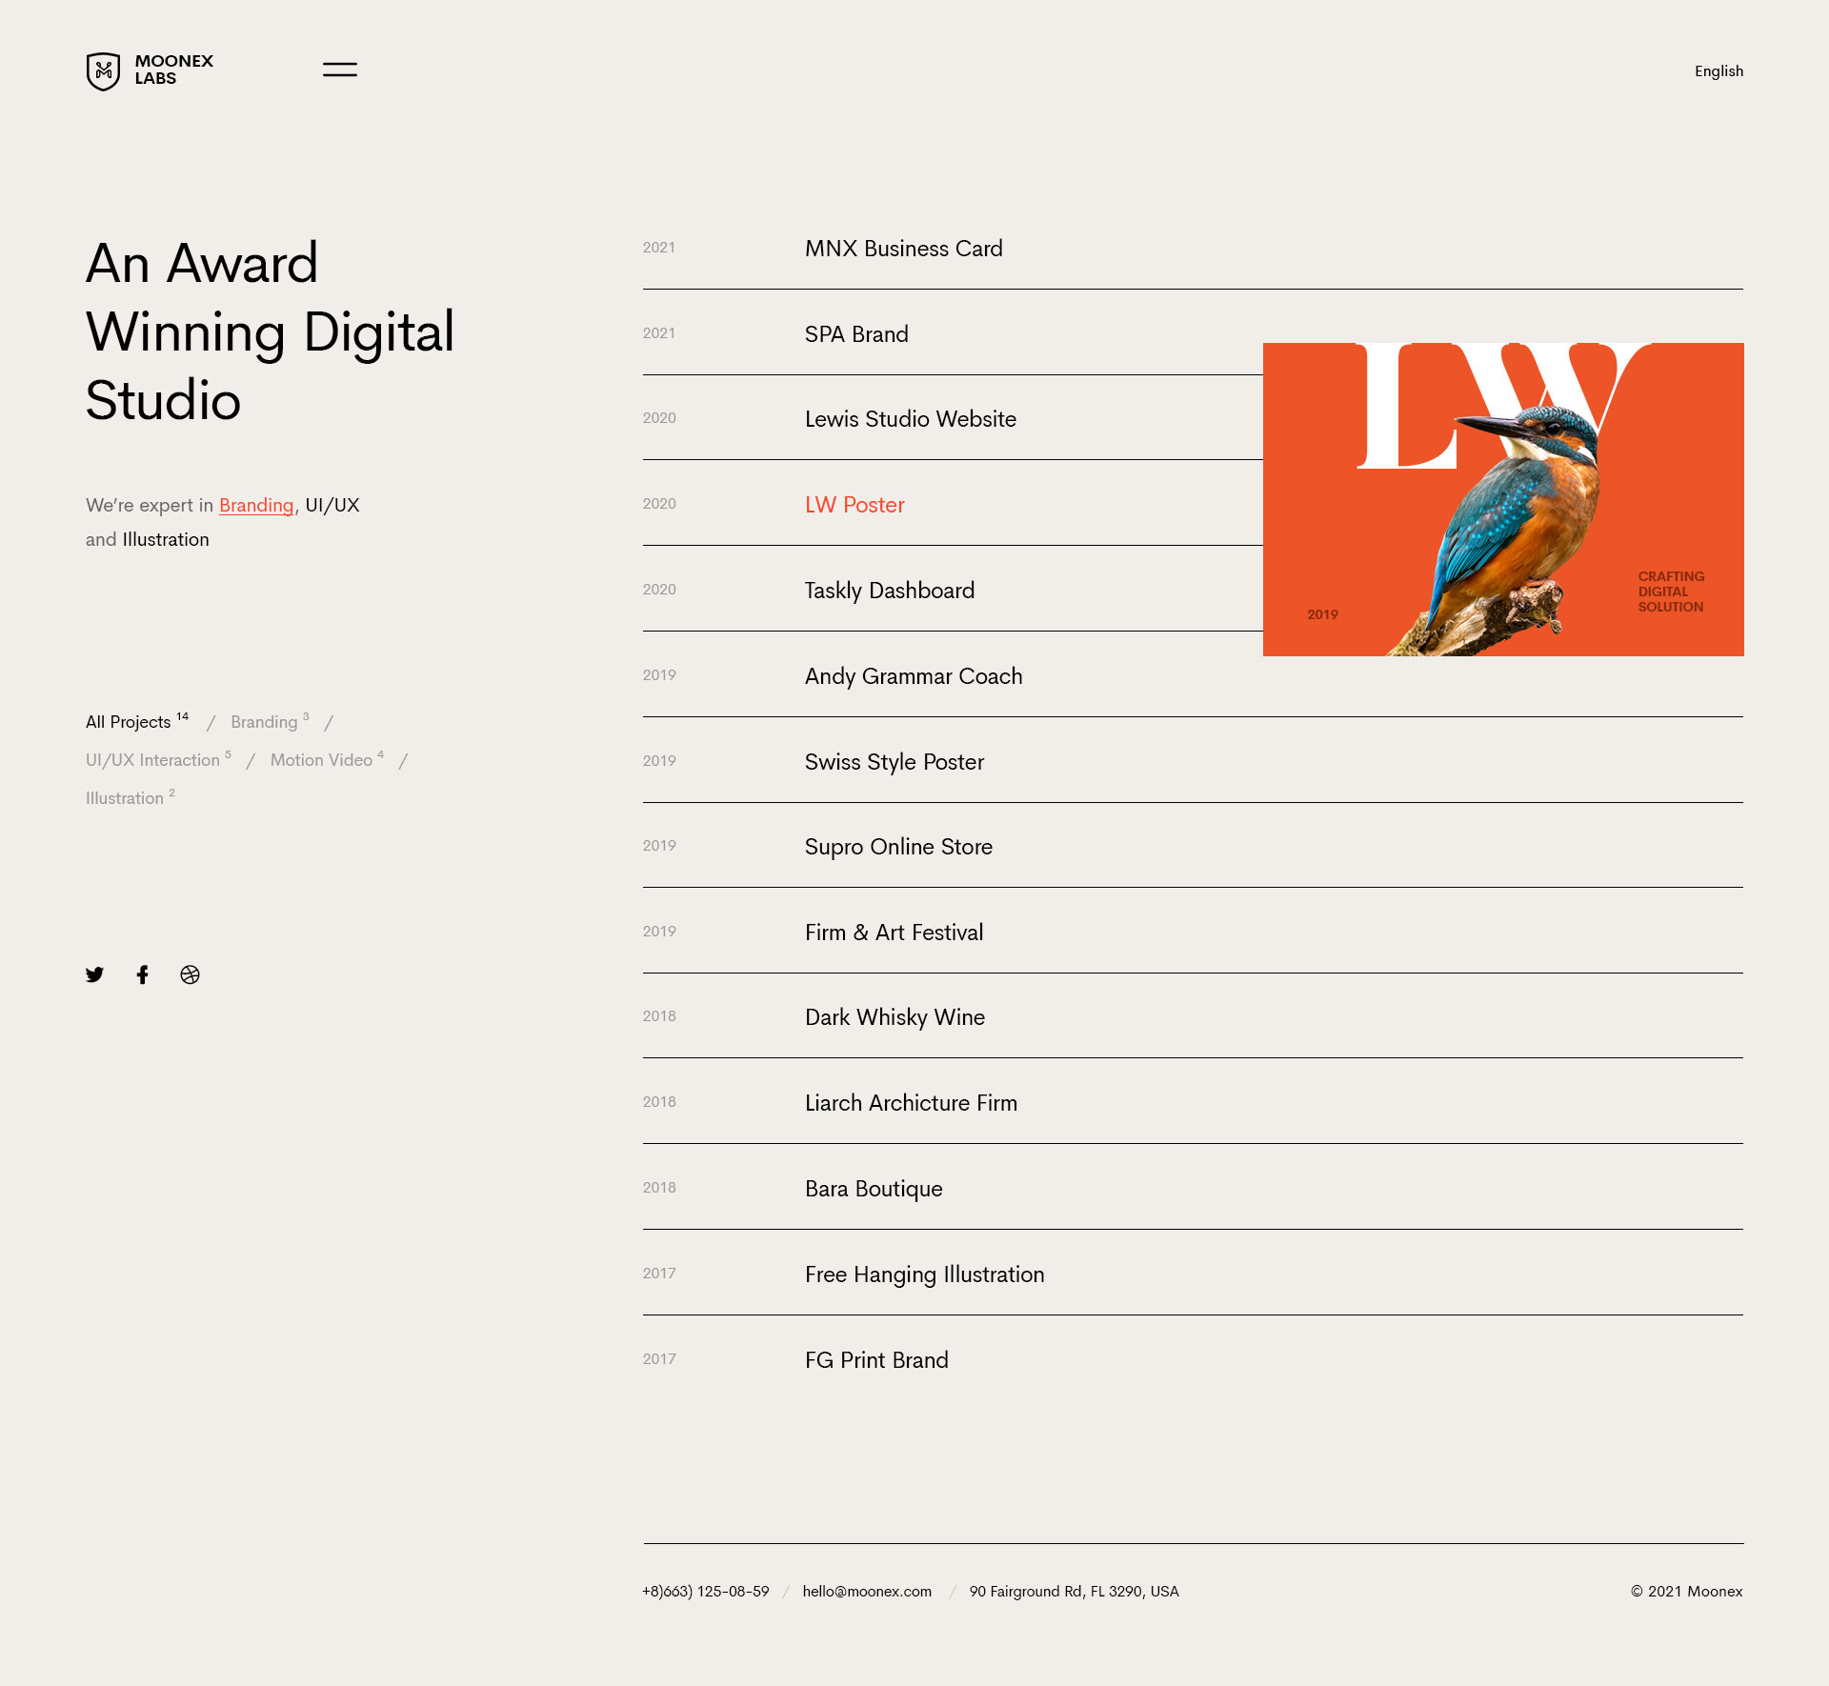Open the Dribbble social icon
Screen dimensions: 1829x1686
click(190, 974)
